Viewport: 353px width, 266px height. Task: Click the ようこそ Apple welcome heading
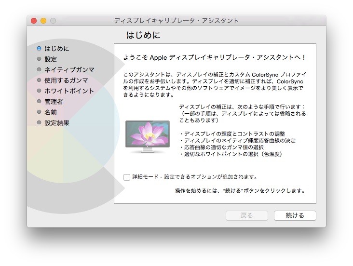(x=214, y=58)
